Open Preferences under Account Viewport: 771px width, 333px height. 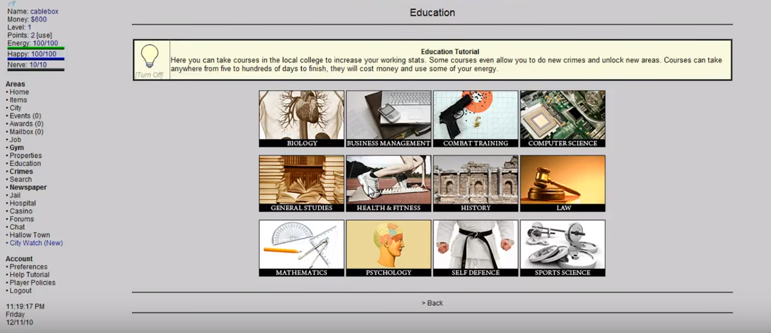(28, 267)
